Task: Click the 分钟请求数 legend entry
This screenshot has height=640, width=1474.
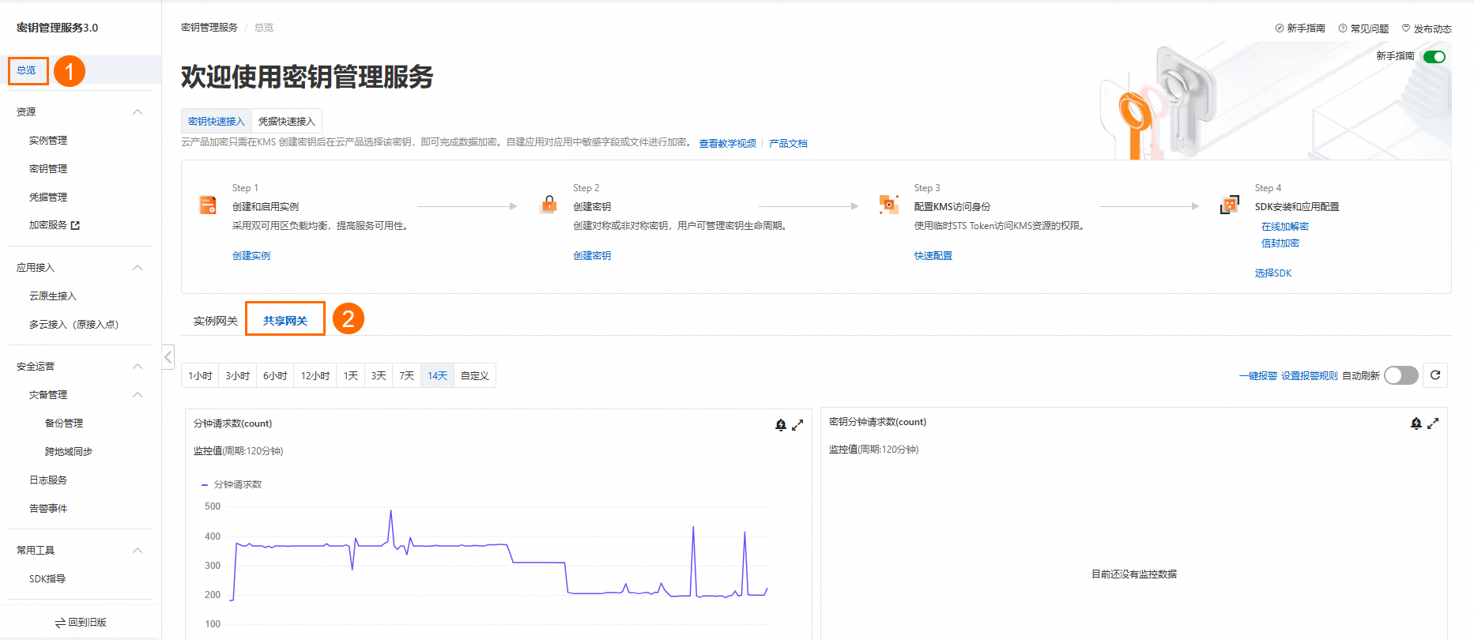Action: [x=232, y=484]
